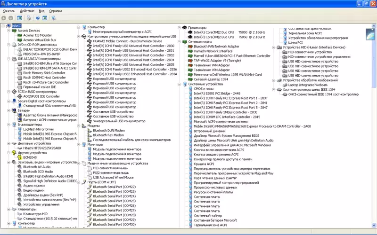Open the Вид menu
Screen dimensions: 377x235
pos(42,11)
